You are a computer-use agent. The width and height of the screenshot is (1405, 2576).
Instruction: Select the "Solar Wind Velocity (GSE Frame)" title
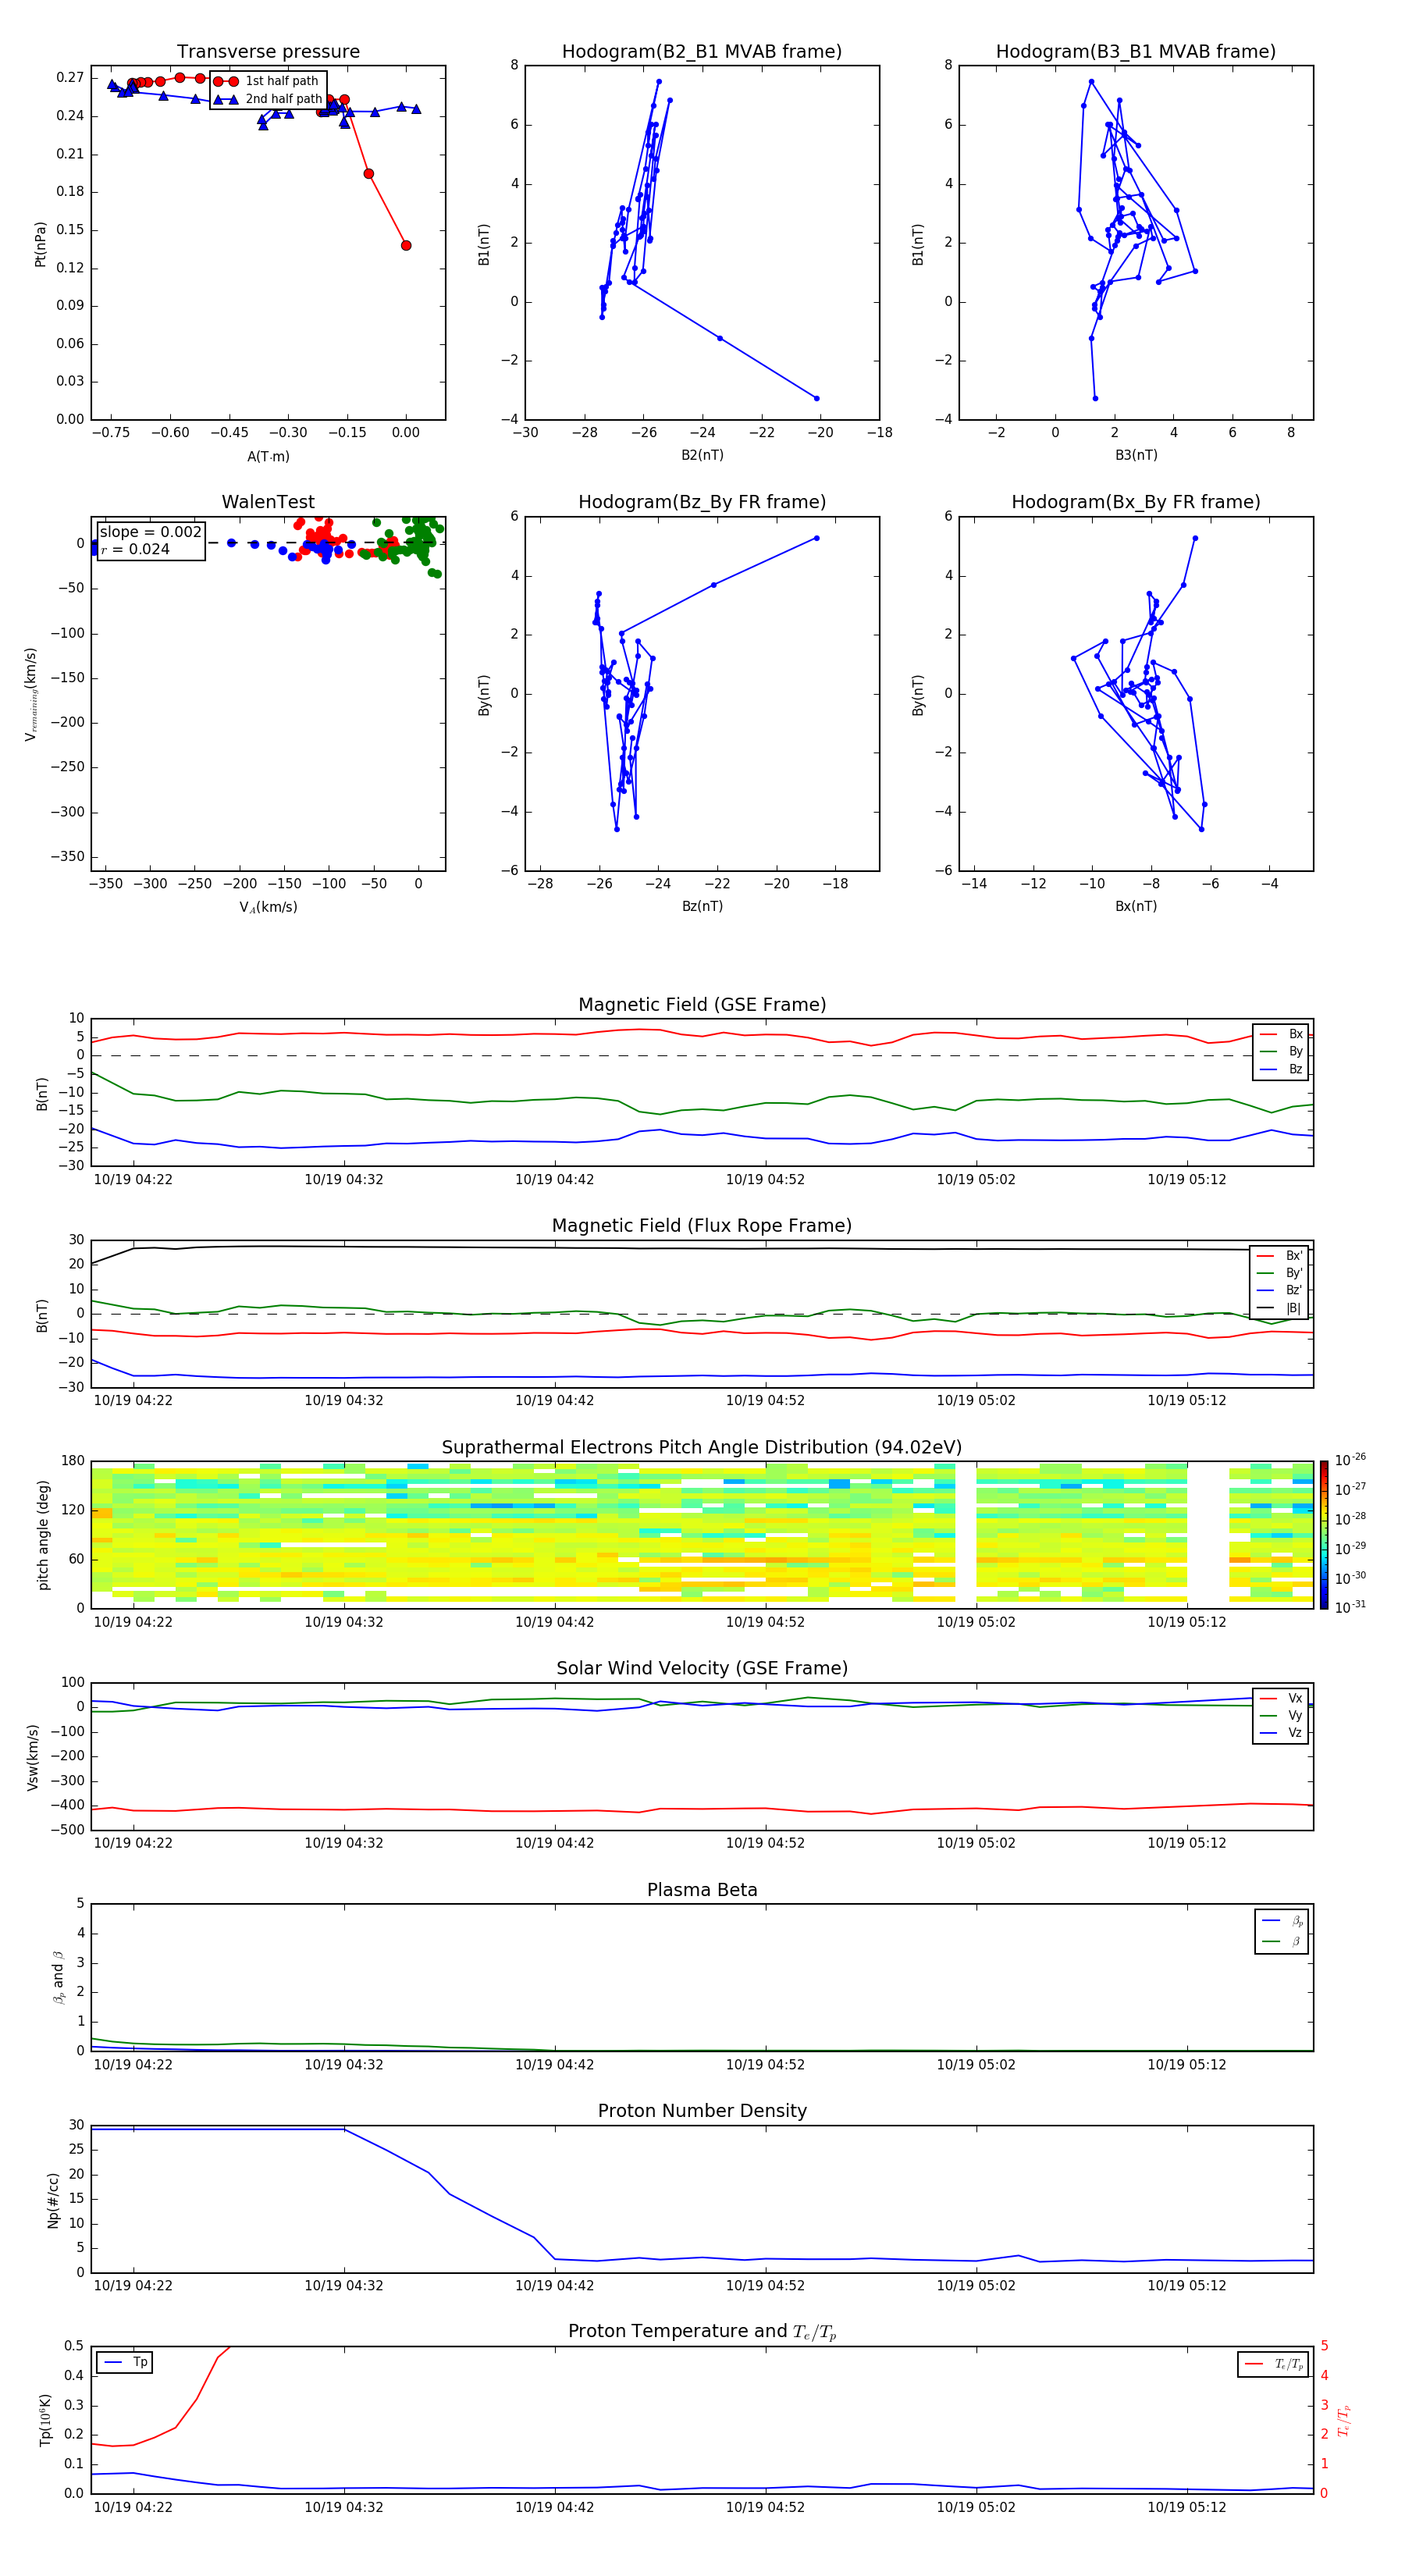pos(702,1668)
